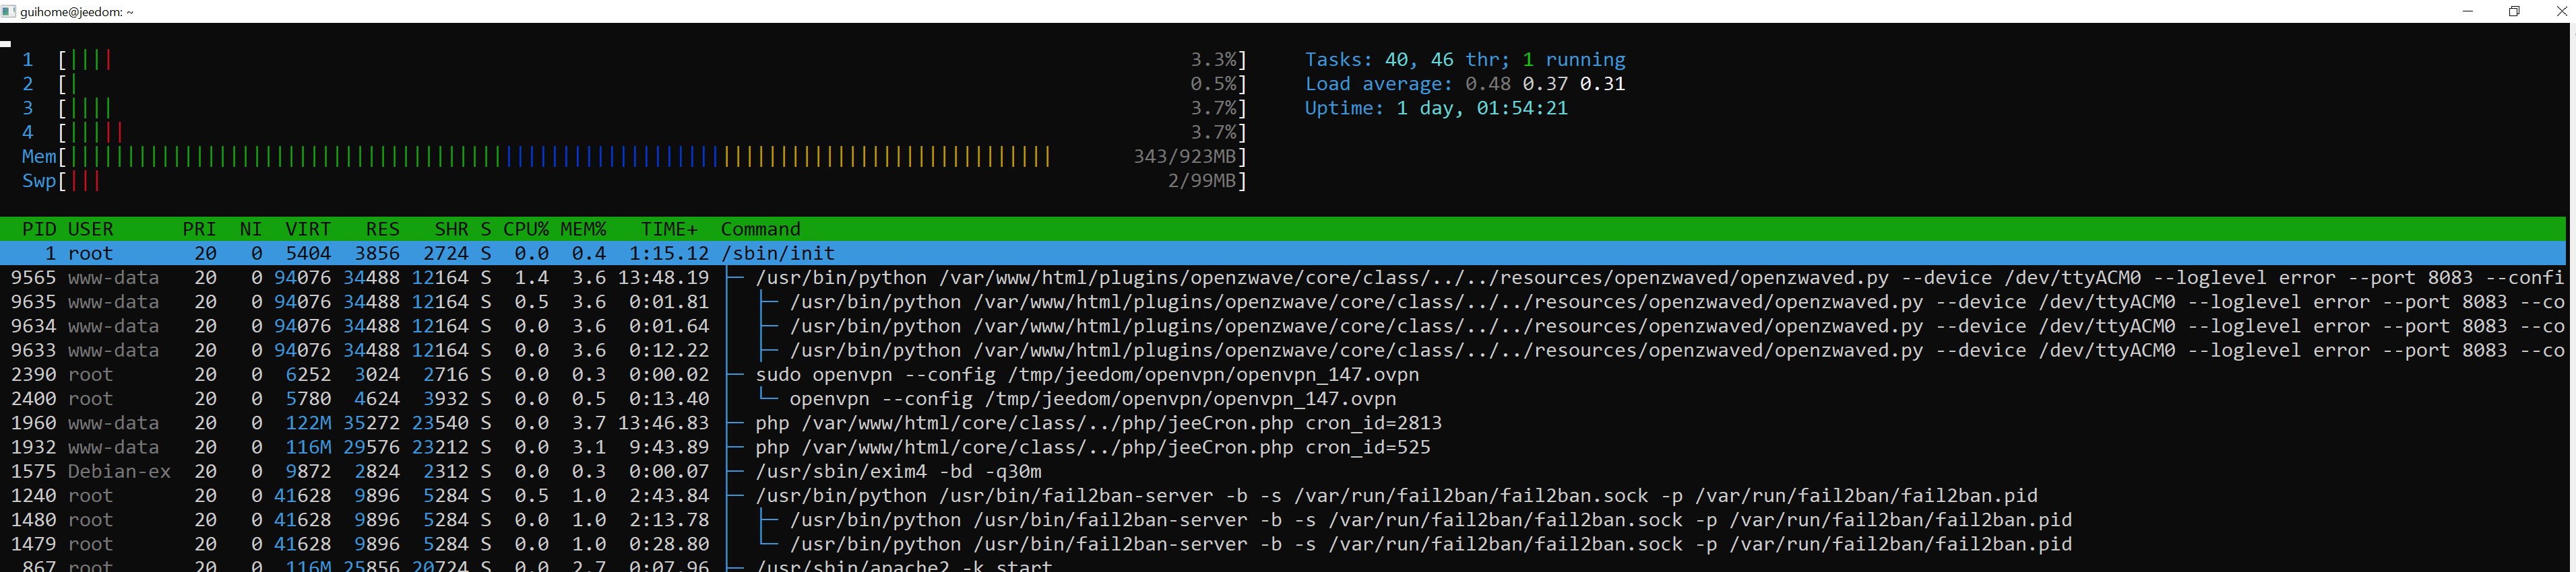Click the CPU 4 usage meter

(634, 132)
